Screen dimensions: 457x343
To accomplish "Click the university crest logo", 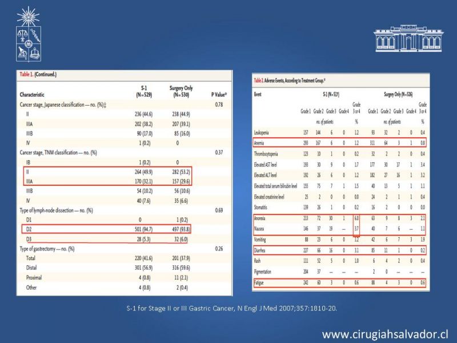I will (28, 34).
